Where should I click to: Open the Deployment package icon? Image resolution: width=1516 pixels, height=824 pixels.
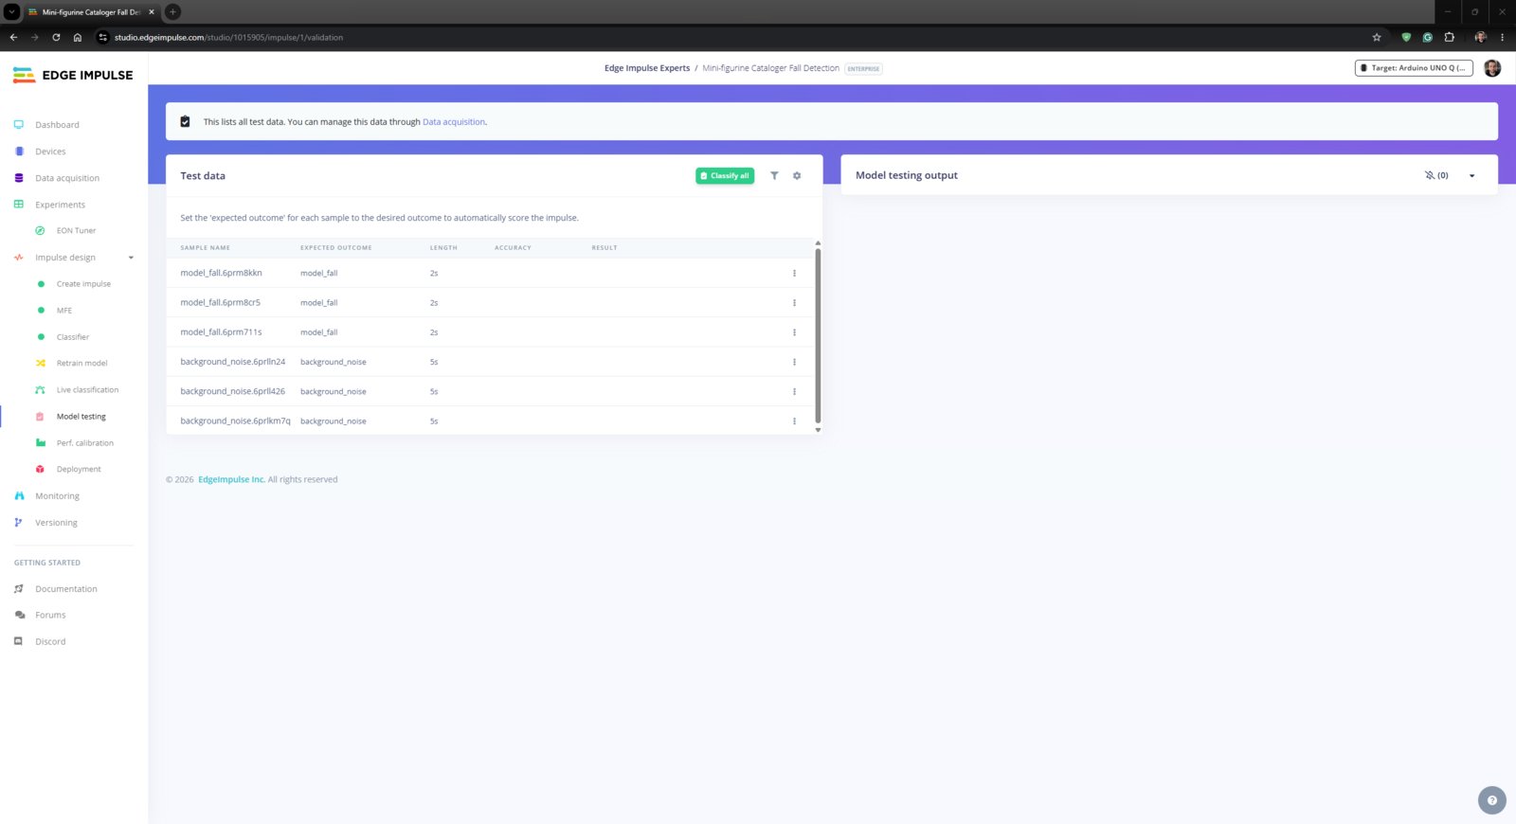(40, 470)
